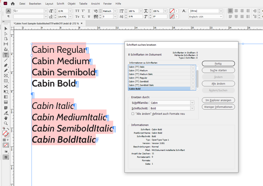The image size is (263, 186).
Task: Click the Im Explorer anzeigen button
Action: tap(218, 100)
